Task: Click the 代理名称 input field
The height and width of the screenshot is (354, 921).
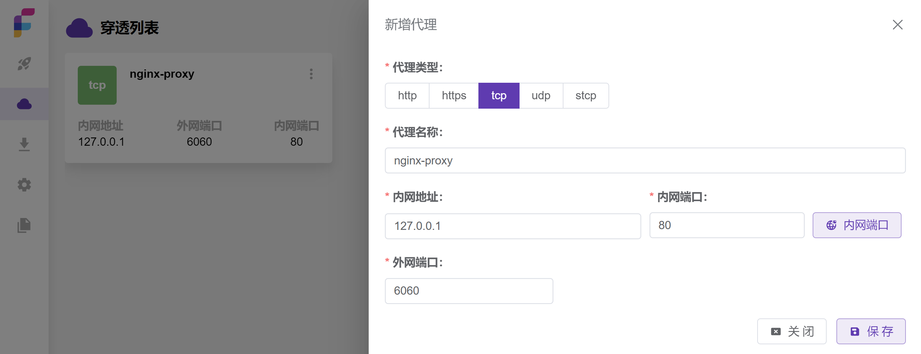Action: 644,160
